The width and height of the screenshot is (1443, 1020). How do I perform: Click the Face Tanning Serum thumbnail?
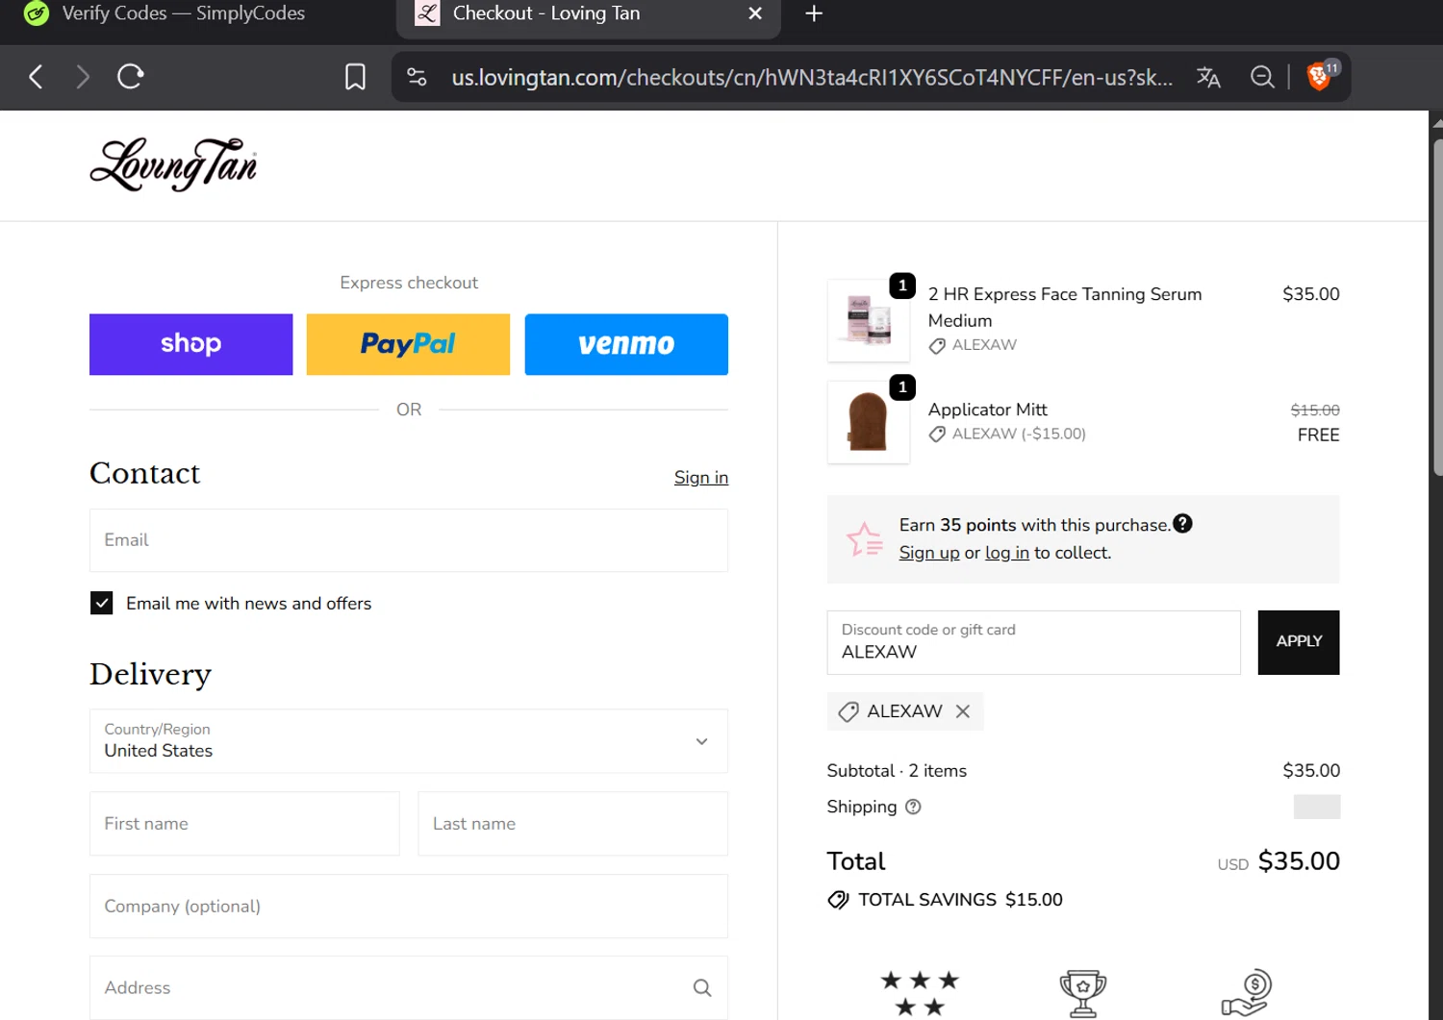coord(869,320)
